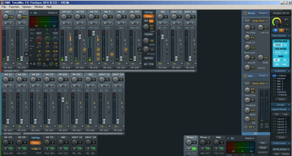Select low shelf type for EQ band 1
This screenshot has height=156, width=292.
(x=39, y=33)
